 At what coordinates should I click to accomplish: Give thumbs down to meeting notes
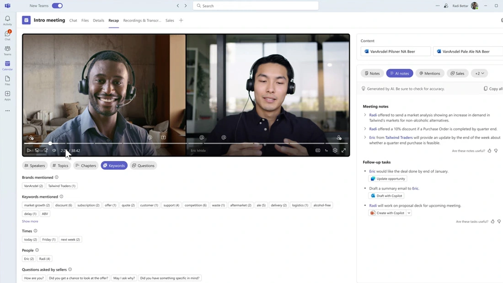[x=496, y=151]
